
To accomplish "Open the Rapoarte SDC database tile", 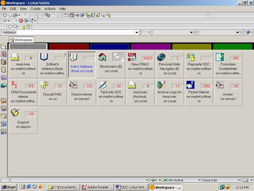I will 199,65.
